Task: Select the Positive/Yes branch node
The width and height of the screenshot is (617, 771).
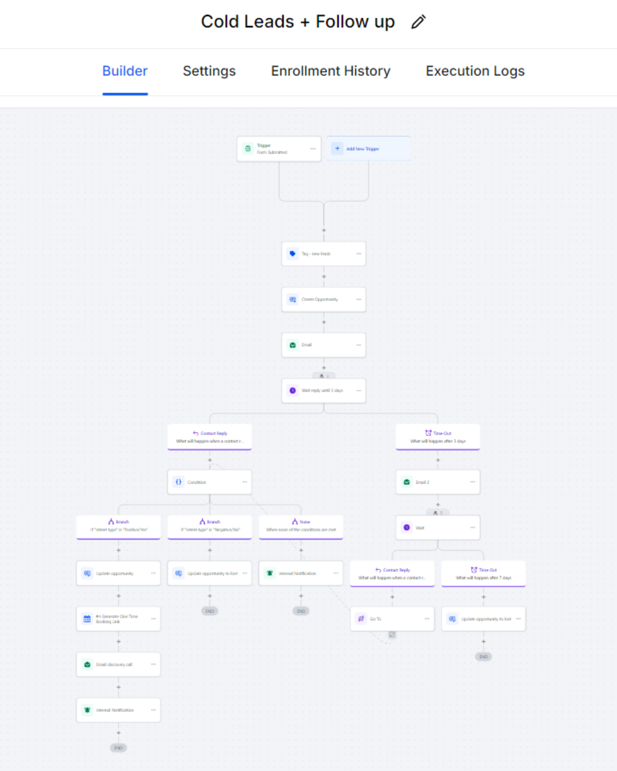Action: pyautogui.click(x=118, y=527)
